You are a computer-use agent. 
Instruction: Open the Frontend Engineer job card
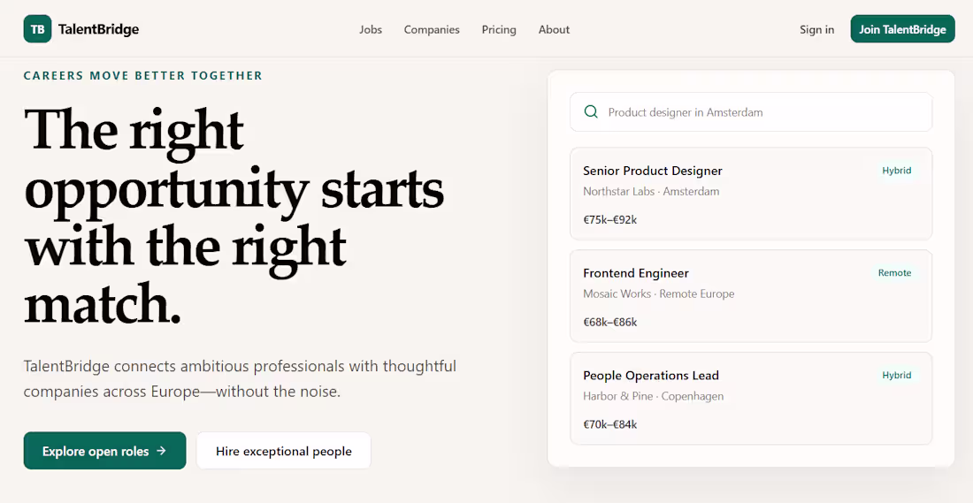tap(751, 296)
